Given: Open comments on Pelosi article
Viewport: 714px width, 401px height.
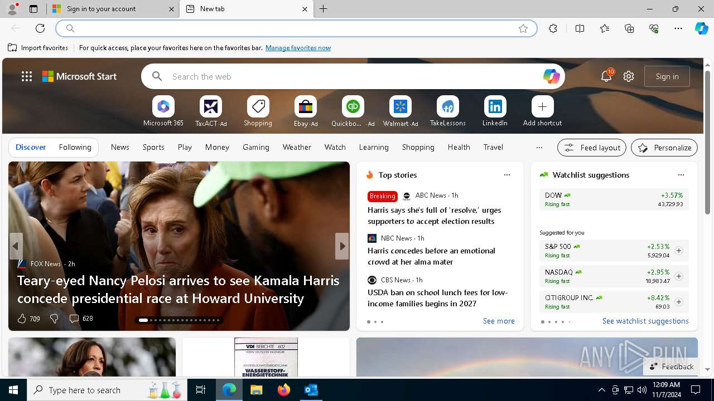Looking at the screenshot, I should [81, 319].
